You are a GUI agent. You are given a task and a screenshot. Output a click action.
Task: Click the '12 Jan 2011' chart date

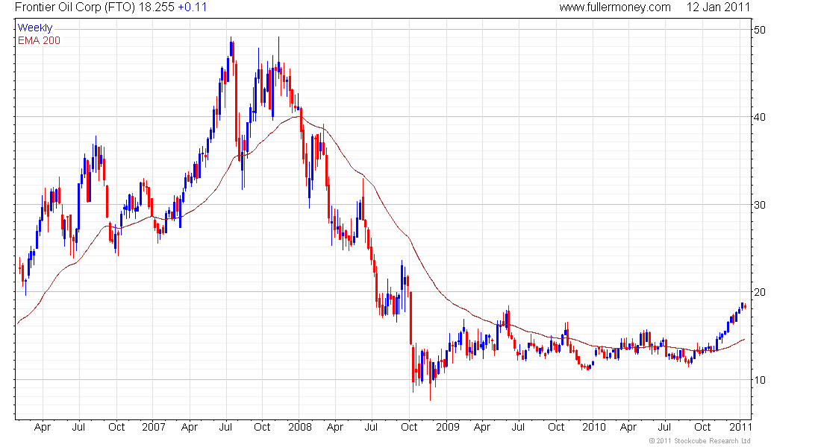pyautogui.click(x=718, y=7)
